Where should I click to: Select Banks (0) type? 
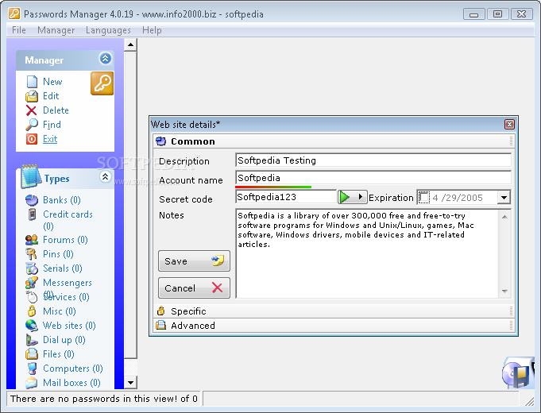62,200
